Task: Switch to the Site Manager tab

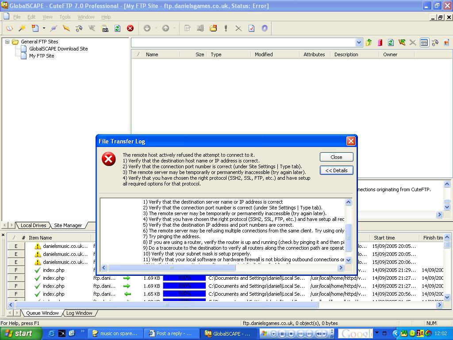Action: click(x=68, y=225)
